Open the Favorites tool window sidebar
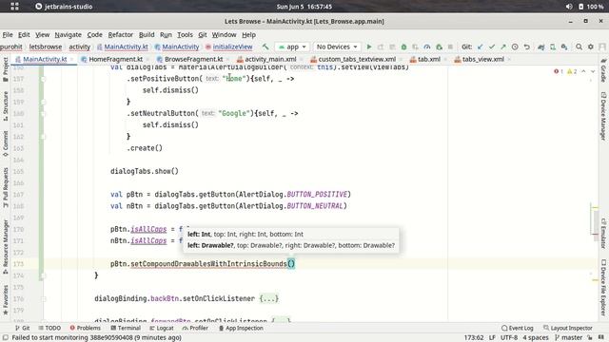609x342 pixels. coord(6,300)
